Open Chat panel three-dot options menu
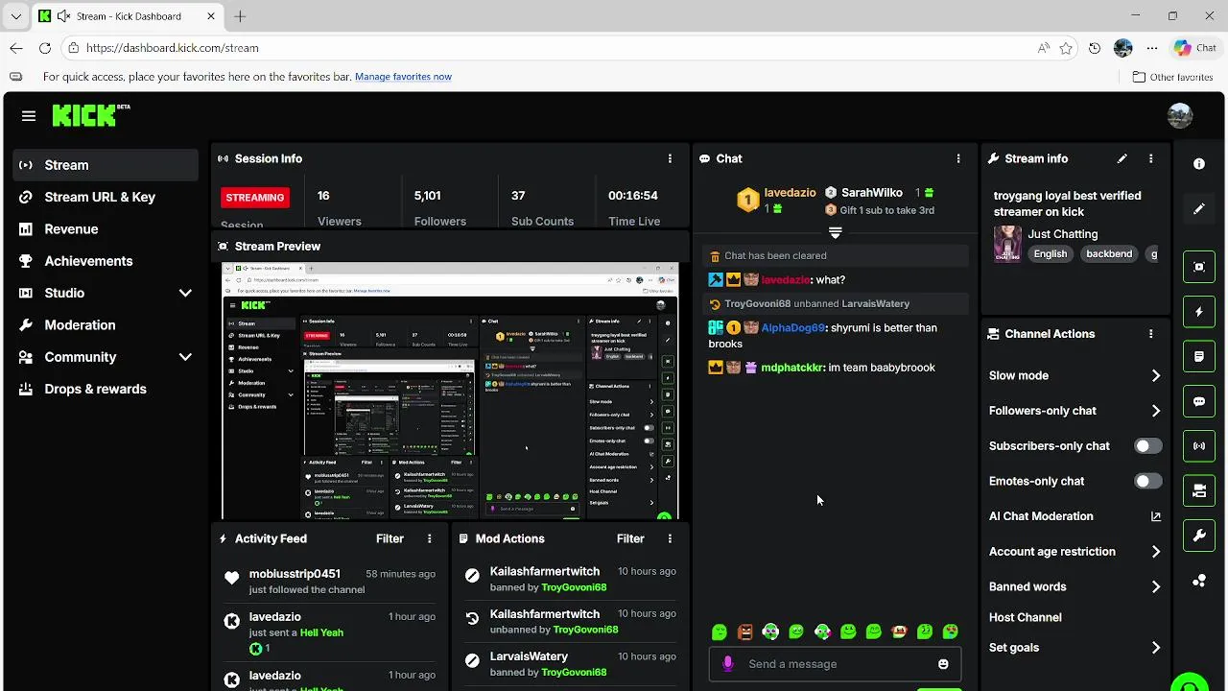Viewport: 1228px width, 691px height. click(x=957, y=158)
